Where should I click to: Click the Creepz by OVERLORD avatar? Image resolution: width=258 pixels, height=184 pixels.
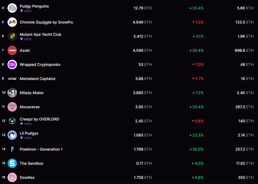coord(12,121)
